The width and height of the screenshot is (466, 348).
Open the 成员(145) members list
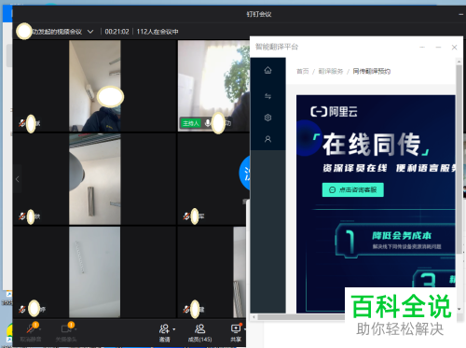[199, 333]
